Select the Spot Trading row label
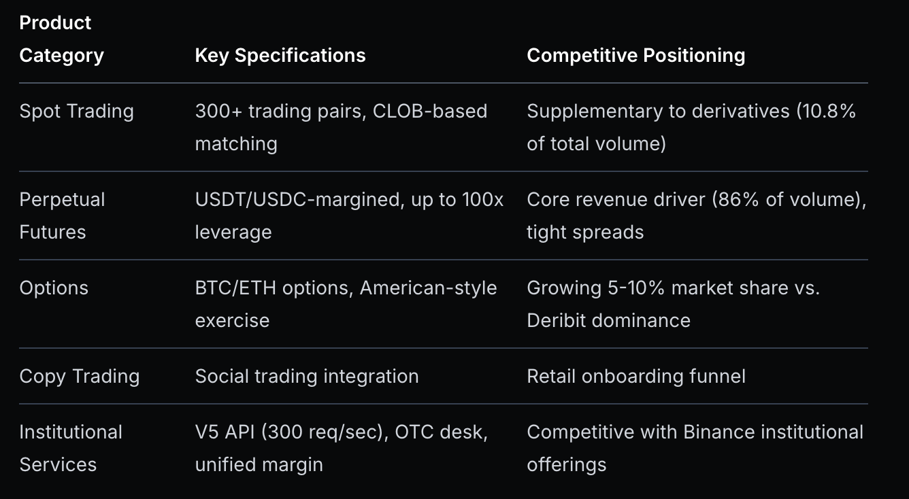 point(76,111)
